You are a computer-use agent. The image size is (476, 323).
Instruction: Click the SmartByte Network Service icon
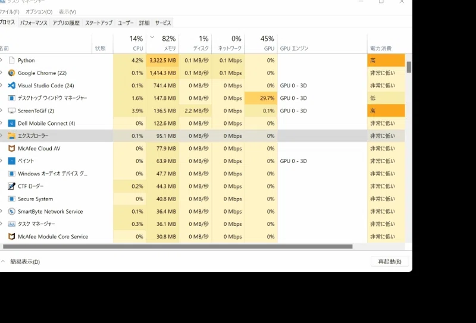[x=11, y=211]
